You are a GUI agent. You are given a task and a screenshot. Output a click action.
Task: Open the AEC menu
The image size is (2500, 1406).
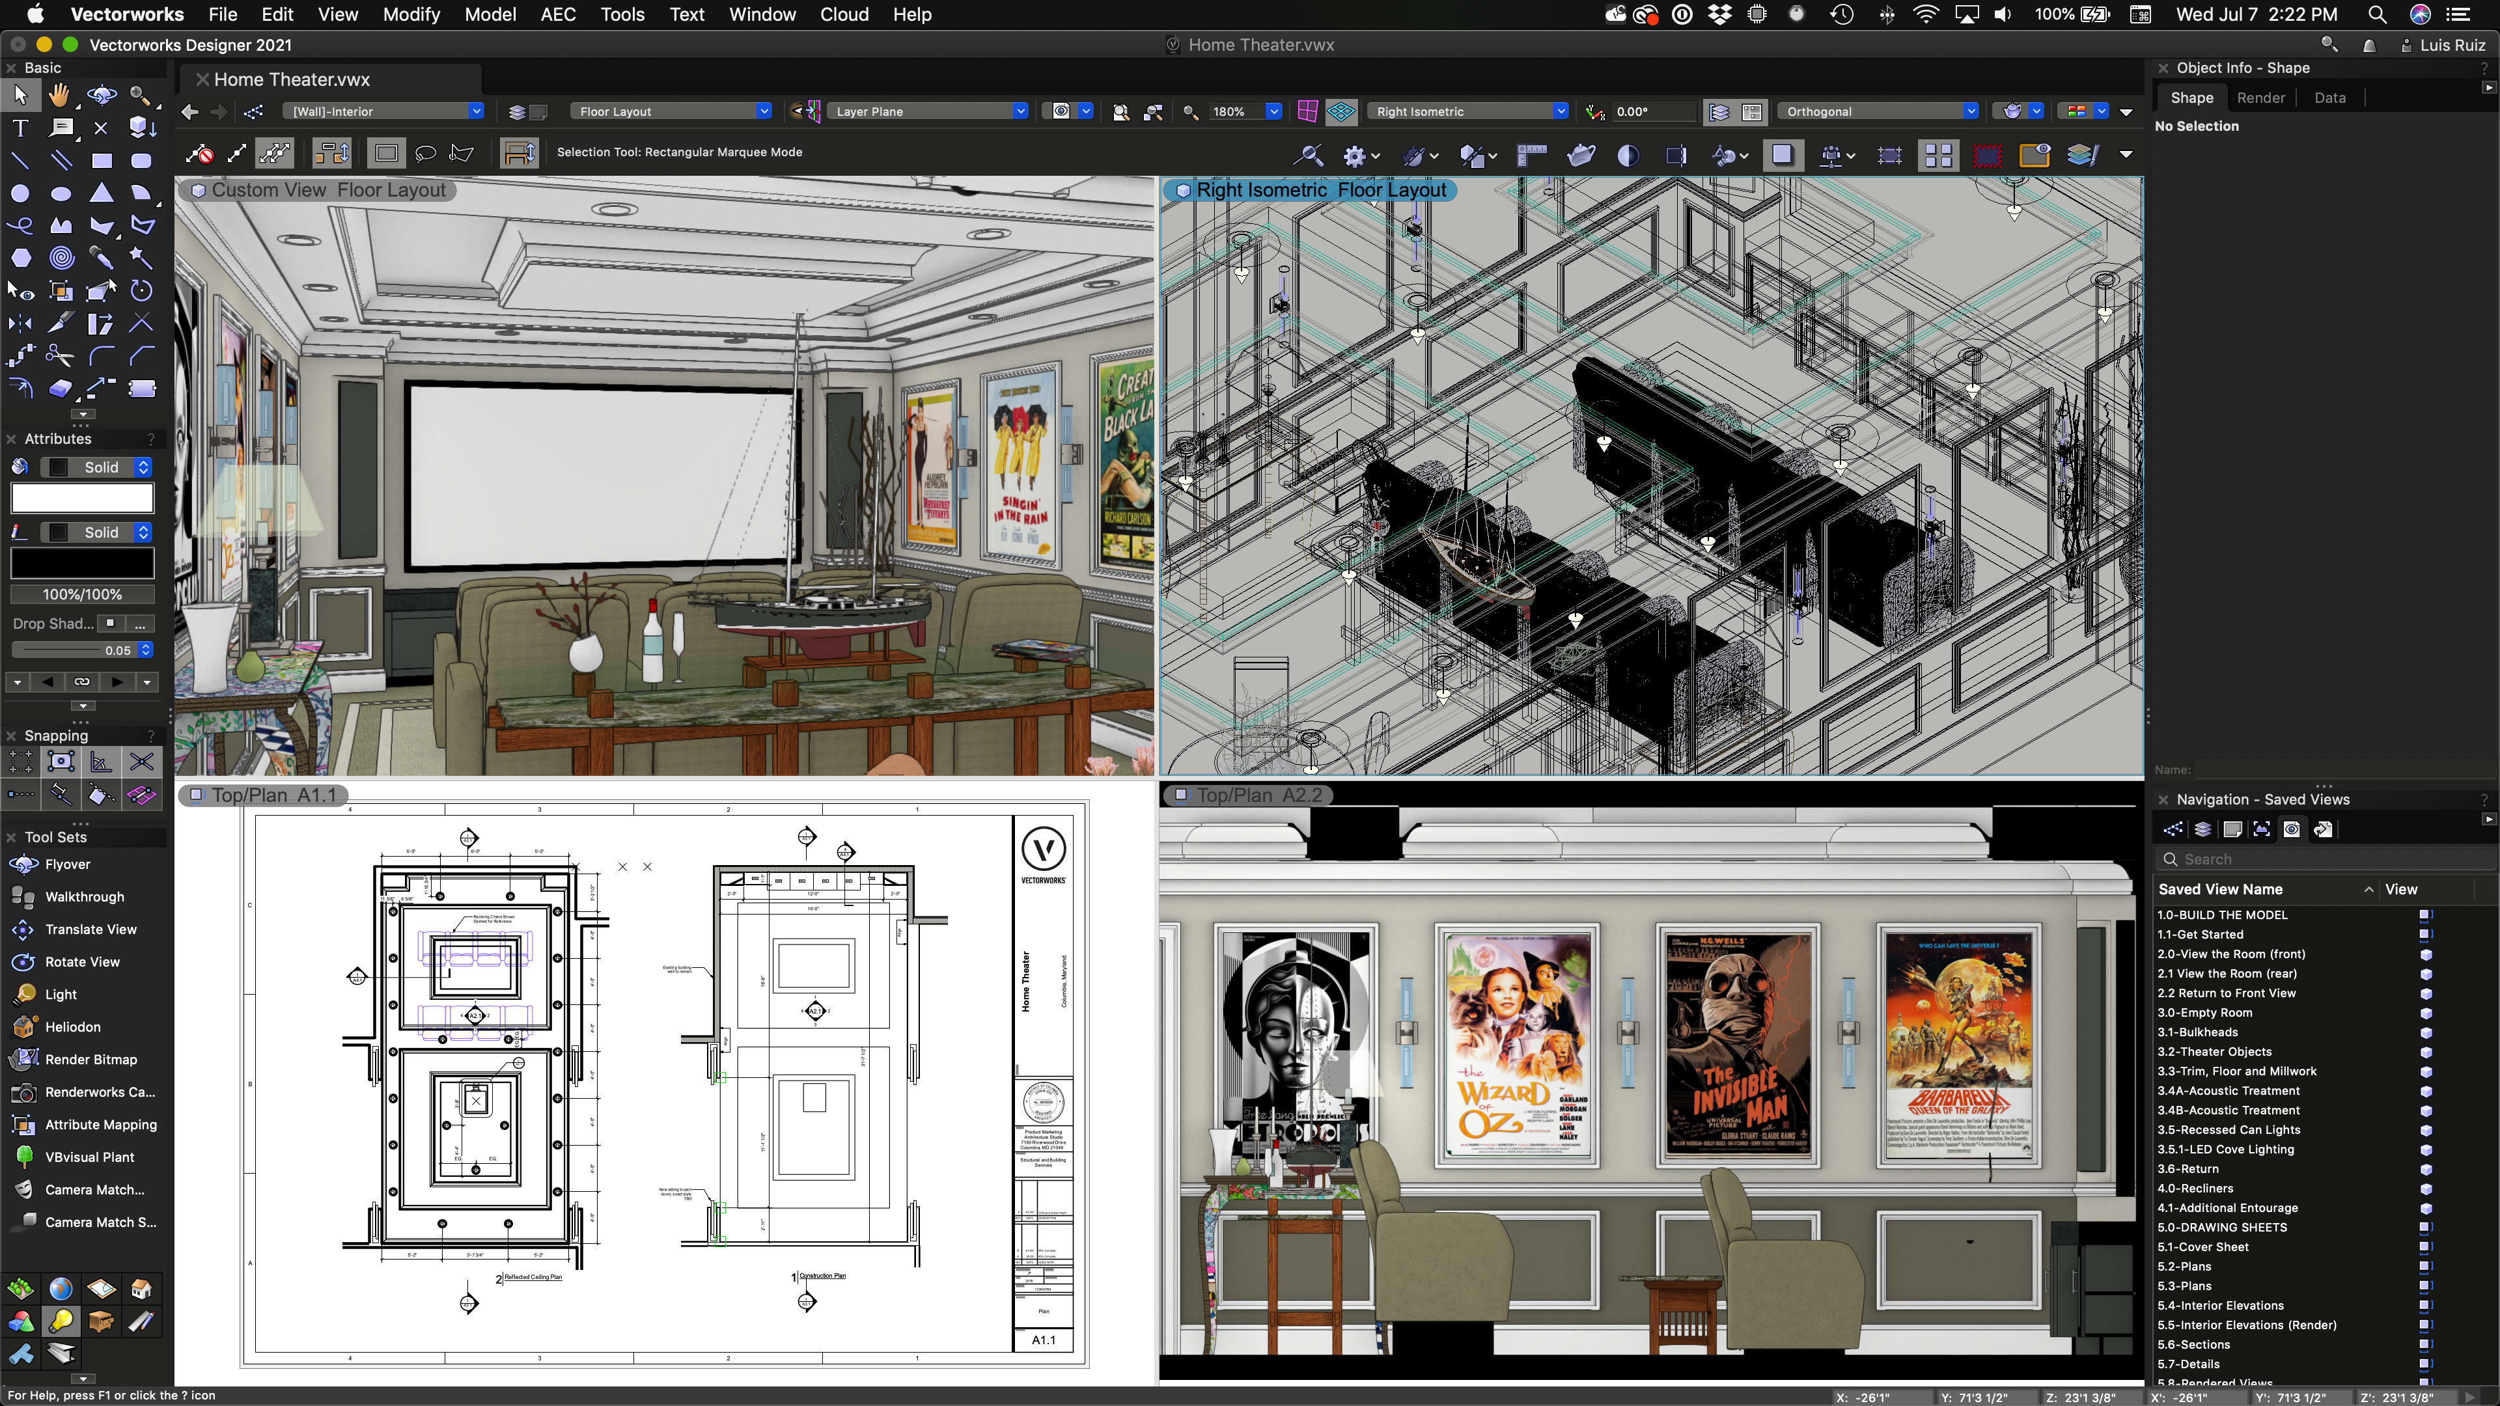[557, 14]
